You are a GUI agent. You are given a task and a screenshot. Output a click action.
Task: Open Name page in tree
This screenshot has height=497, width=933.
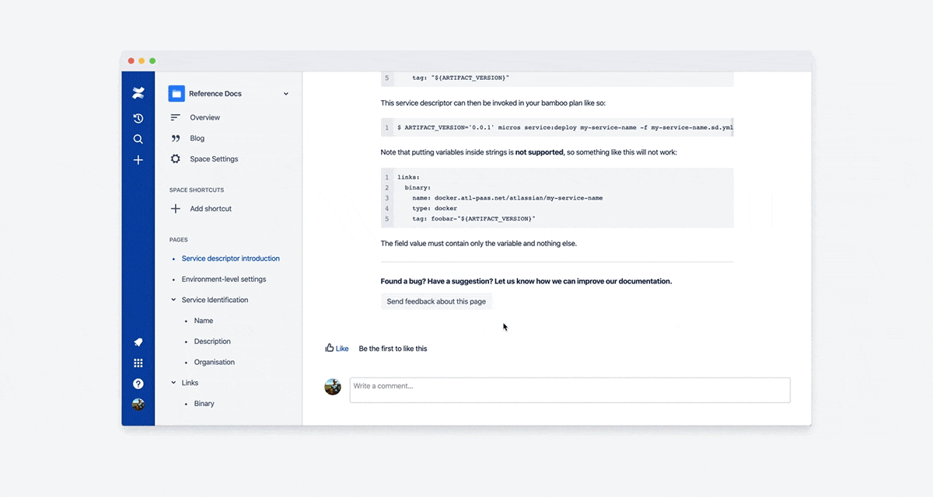click(x=204, y=321)
